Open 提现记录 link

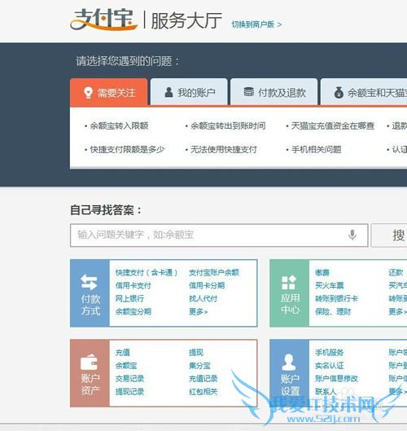pos(129,391)
